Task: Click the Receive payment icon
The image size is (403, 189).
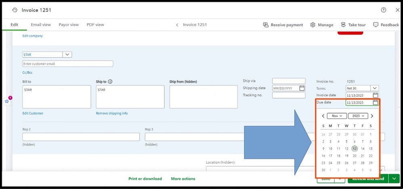Action: (x=266, y=25)
